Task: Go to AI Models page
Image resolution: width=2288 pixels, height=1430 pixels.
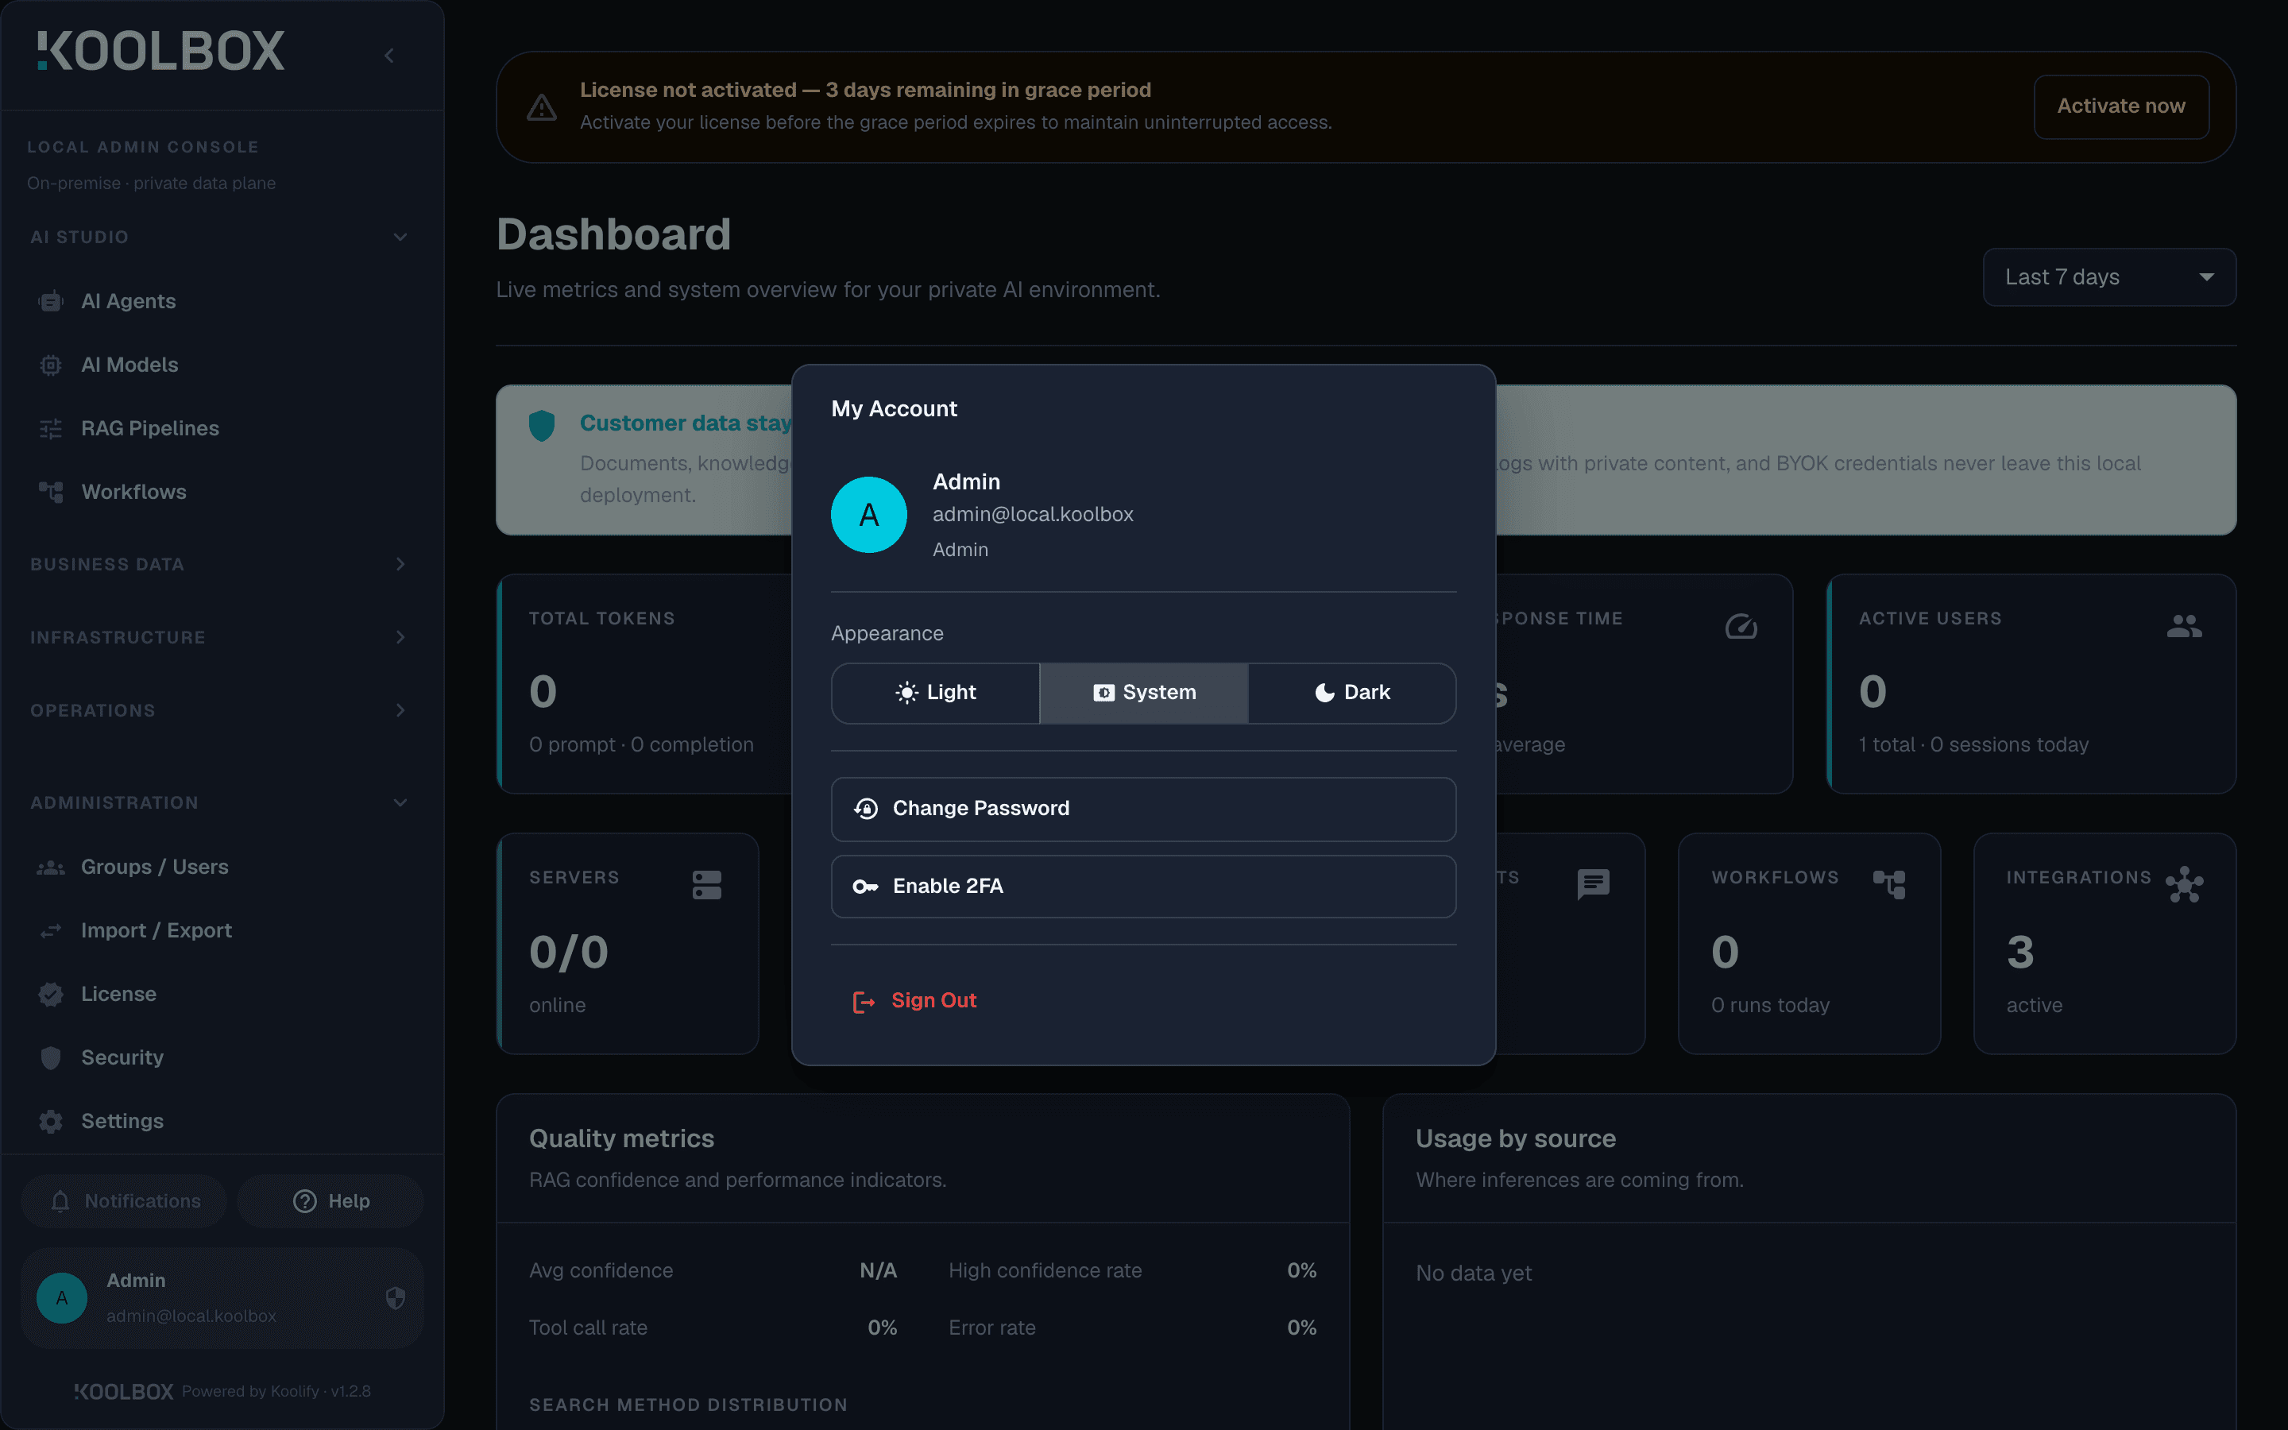Action: click(x=222, y=365)
